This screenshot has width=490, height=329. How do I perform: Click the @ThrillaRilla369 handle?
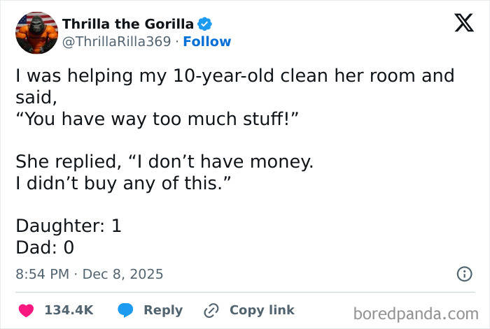click(x=117, y=42)
